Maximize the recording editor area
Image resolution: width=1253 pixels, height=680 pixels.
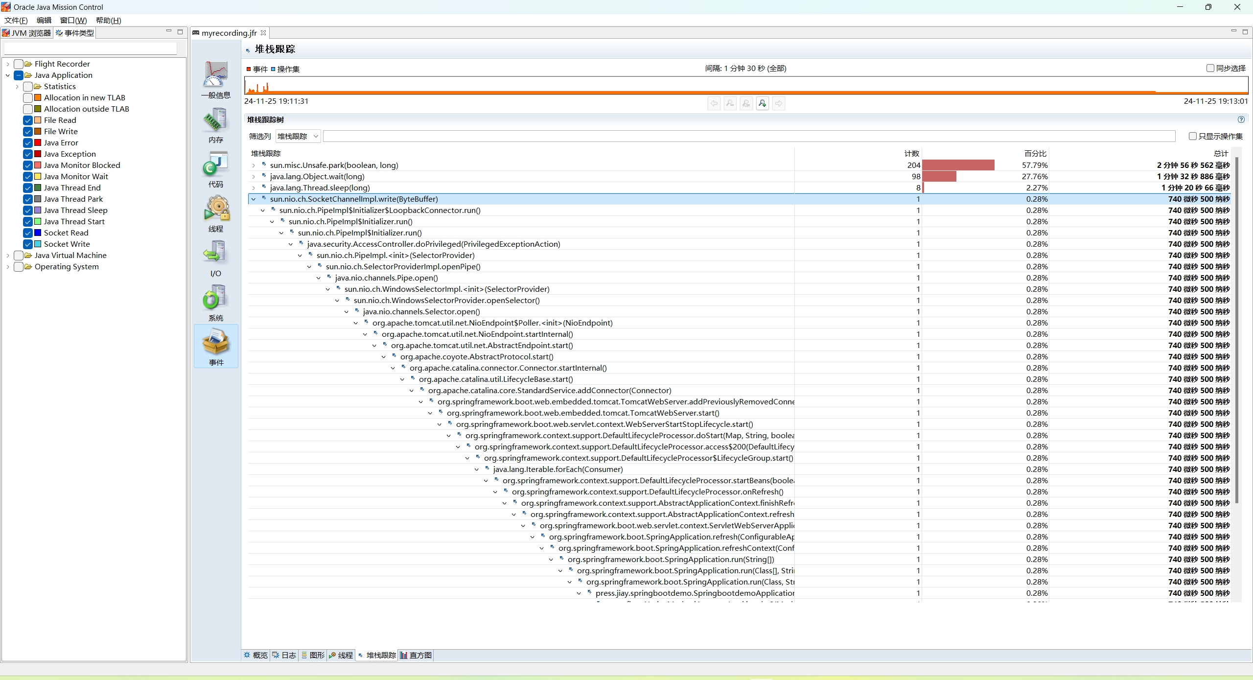[1245, 31]
